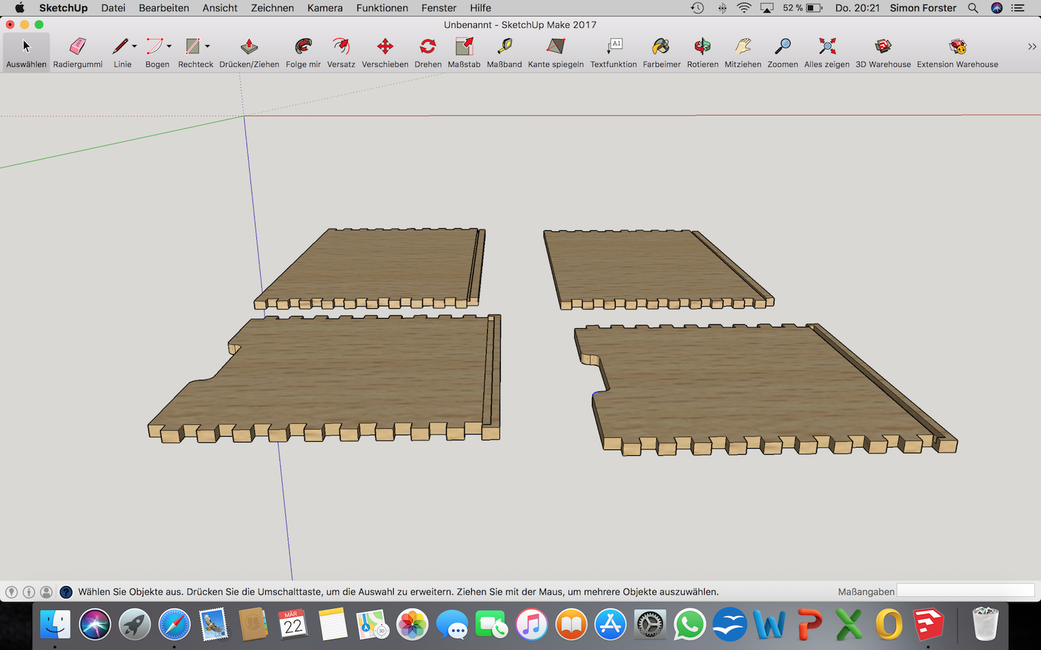Viewport: 1041px width, 650px height.
Task: Activate the Rotieren orbit tool
Action: pyautogui.click(x=702, y=46)
